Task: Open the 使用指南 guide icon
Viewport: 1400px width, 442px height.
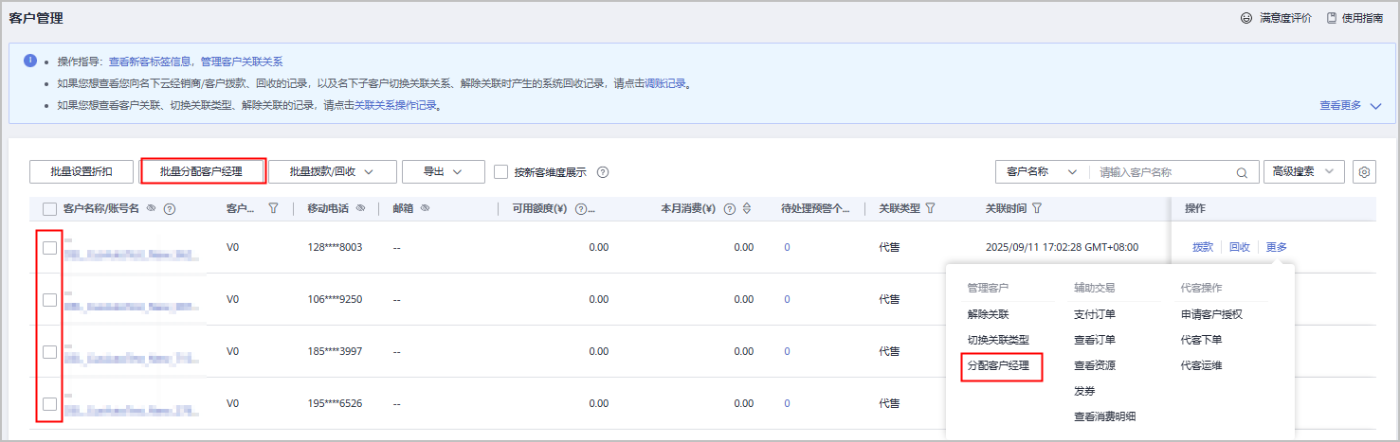Action: (1332, 18)
